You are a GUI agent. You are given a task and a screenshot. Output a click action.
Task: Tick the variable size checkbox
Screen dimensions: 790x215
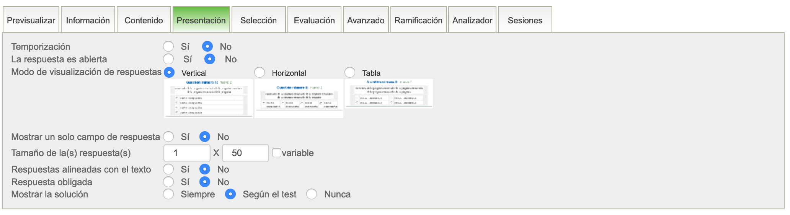[x=277, y=153]
